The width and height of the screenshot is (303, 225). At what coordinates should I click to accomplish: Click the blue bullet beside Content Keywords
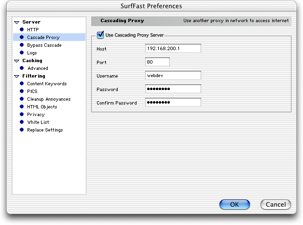coord(22,83)
